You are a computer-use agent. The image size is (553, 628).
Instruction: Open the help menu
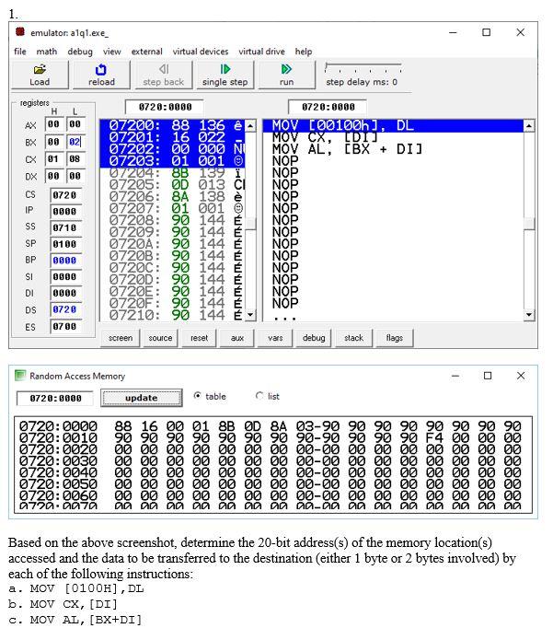pyautogui.click(x=304, y=52)
